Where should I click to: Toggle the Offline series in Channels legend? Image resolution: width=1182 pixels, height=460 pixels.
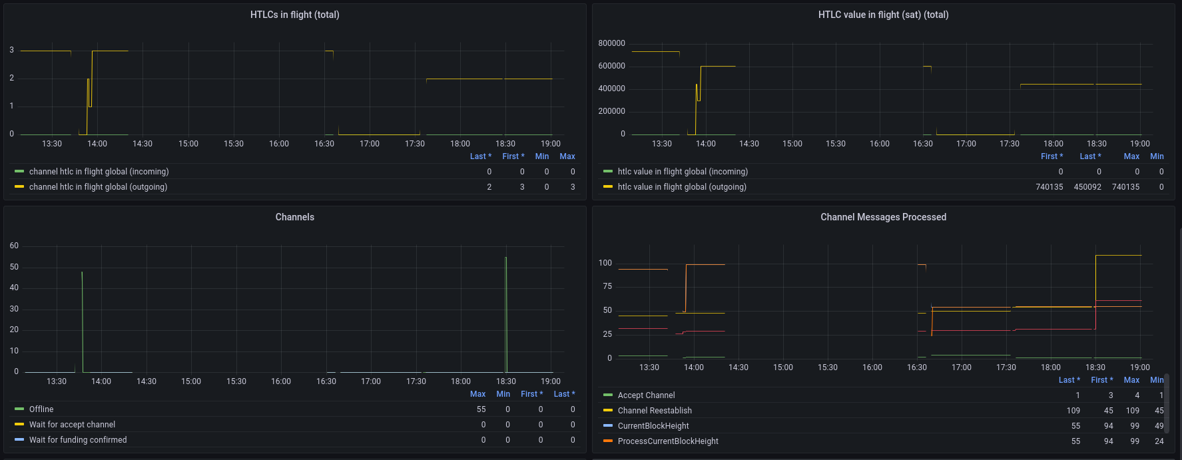41,409
